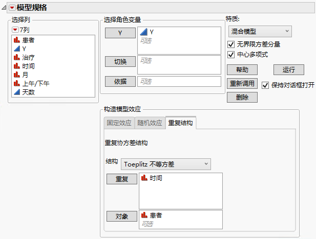Switch to the 随机效应 tab
Viewport: 316px width, 239px height.
tap(150, 123)
